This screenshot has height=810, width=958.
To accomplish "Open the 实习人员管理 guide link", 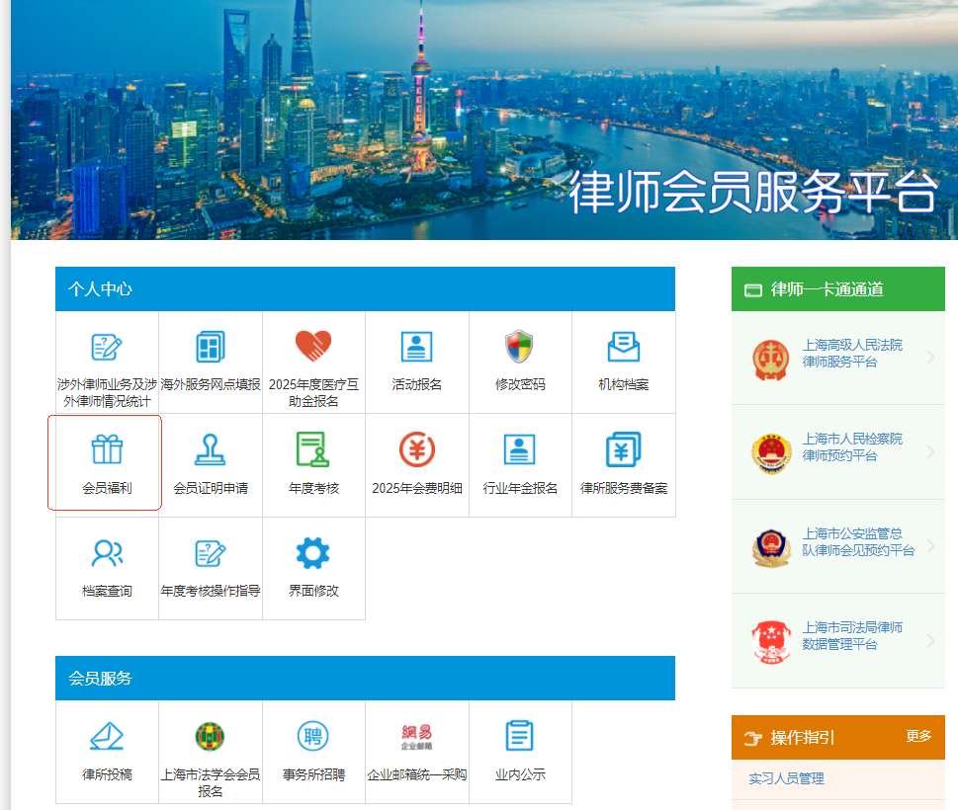I will (x=786, y=778).
